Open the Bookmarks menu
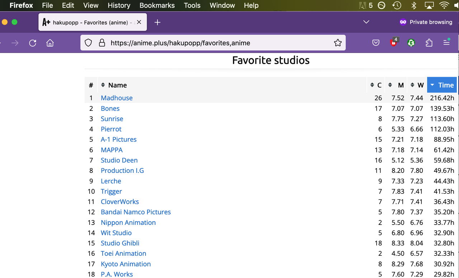459x278 pixels. tap(157, 5)
